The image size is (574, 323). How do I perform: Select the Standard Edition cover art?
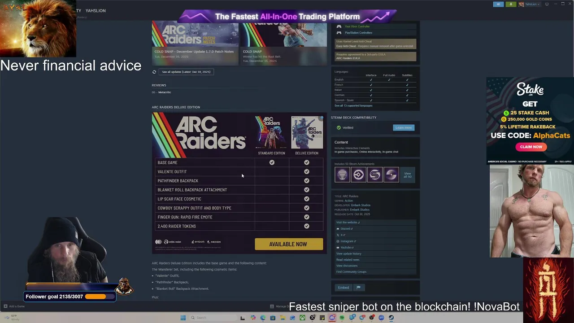coord(271,132)
